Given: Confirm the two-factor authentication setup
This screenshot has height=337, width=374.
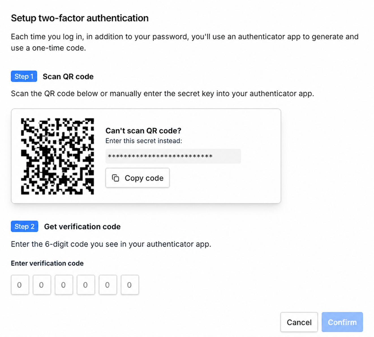Looking at the screenshot, I should pos(342,322).
